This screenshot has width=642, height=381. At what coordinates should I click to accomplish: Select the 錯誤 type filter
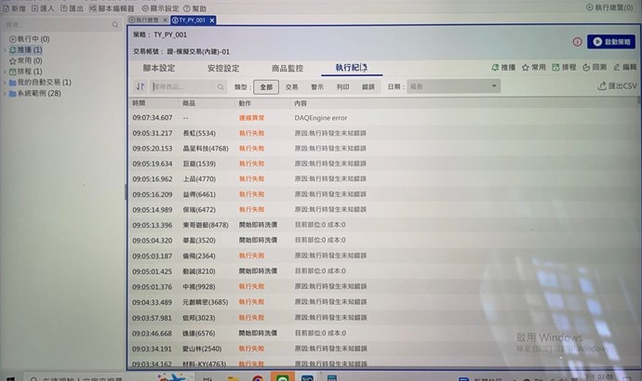pos(368,86)
